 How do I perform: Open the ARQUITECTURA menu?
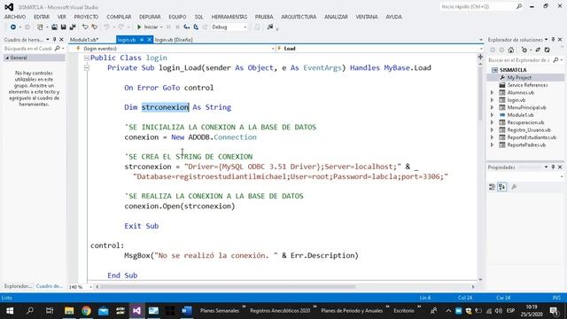[x=299, y=17]
